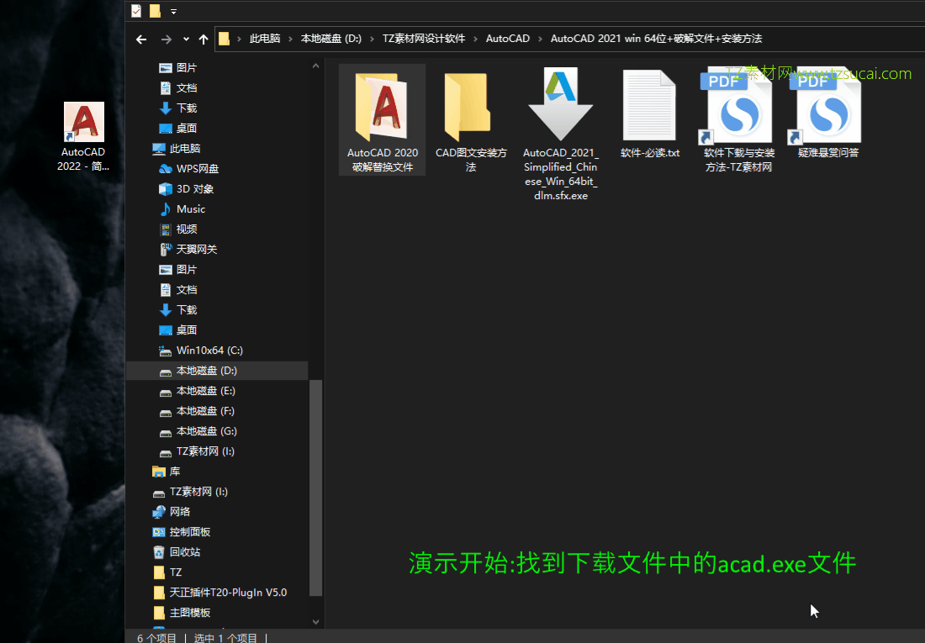Go back with the Back arrow

click(141, 40)
